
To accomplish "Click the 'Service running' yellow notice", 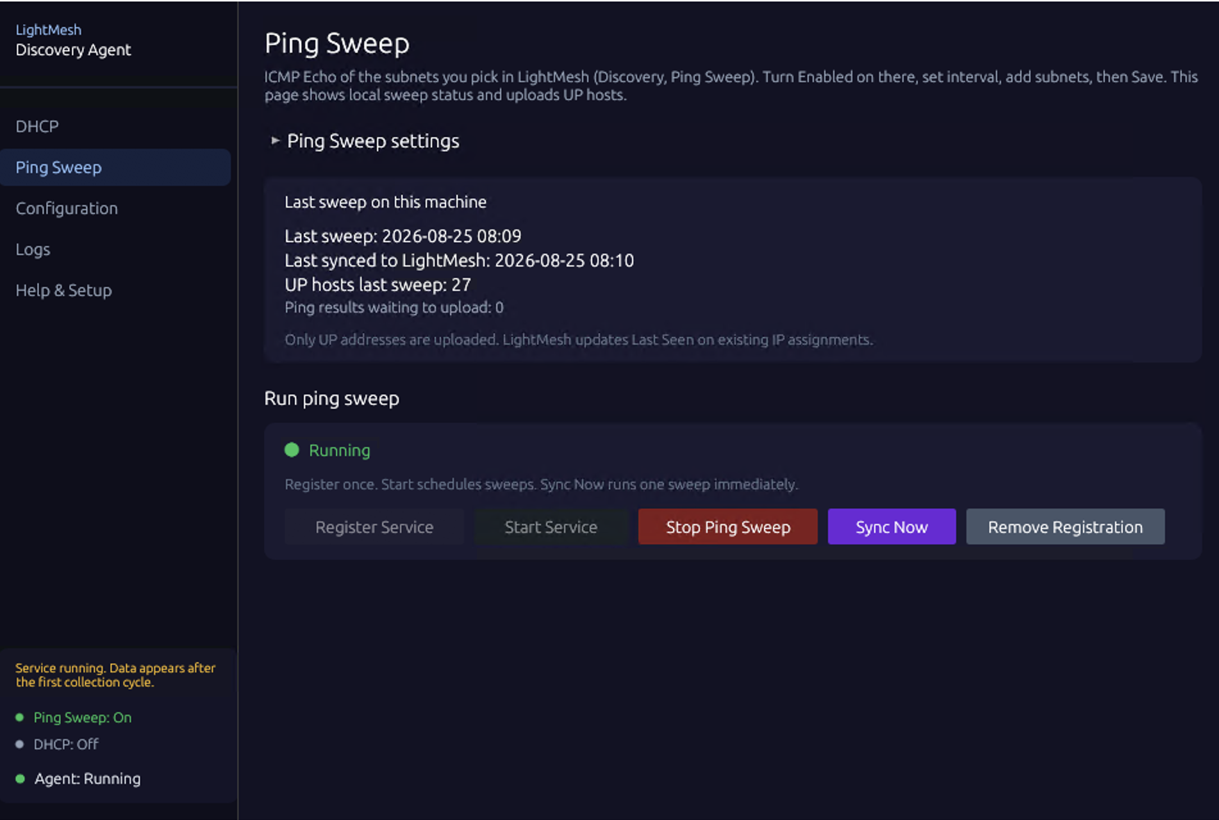I will coord(115,675).
